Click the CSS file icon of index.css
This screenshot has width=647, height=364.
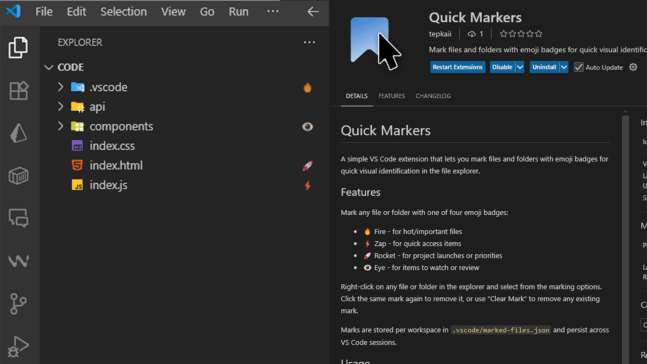[77, 146]
